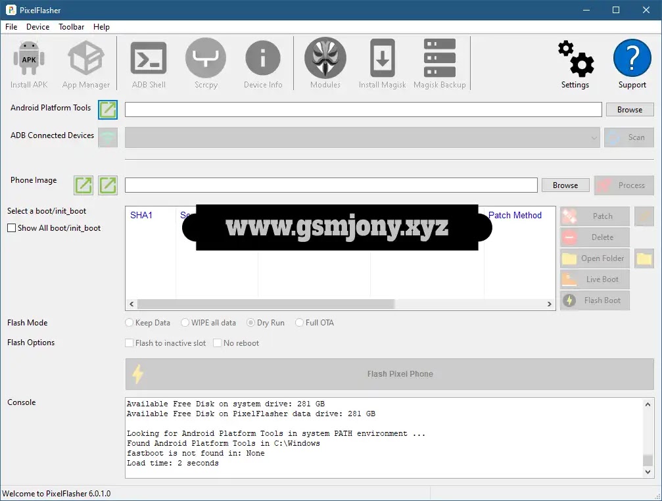Screen dimensions: 662x501
Task: Click the first Phone Image link icon
Action: 83,185
